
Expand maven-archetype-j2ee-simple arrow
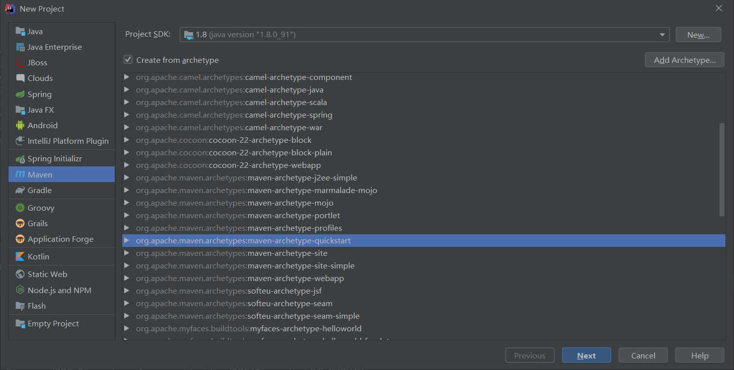point(127,177)
